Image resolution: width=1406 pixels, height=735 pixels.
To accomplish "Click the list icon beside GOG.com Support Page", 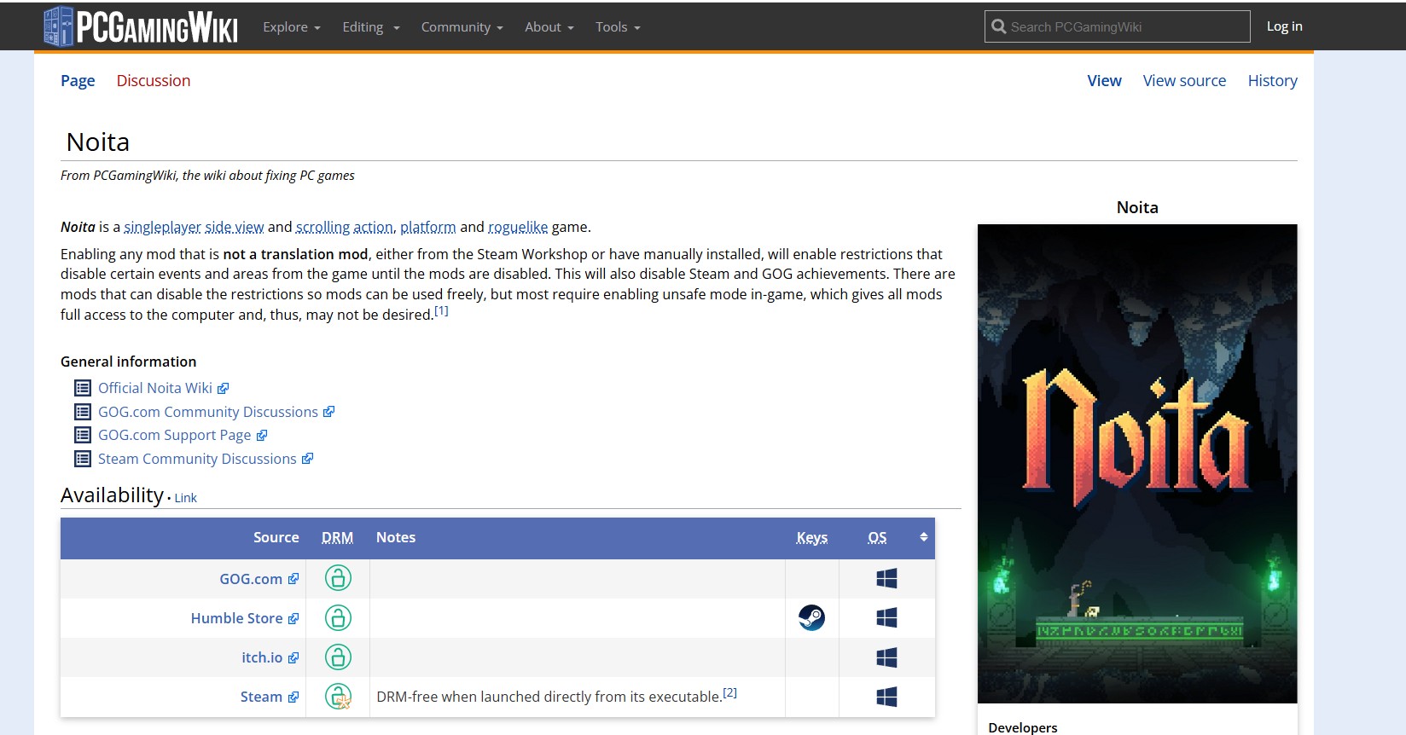I will click(x=83, y=435).
